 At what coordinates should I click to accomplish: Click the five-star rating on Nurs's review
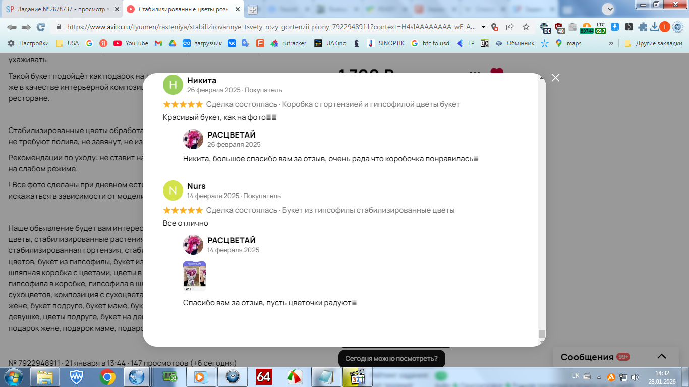pyautogui.click(x=183, y=210)
